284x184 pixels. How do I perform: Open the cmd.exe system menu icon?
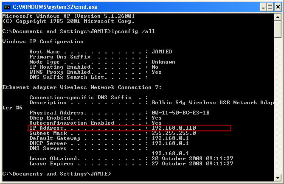click(x=7, y=7)
